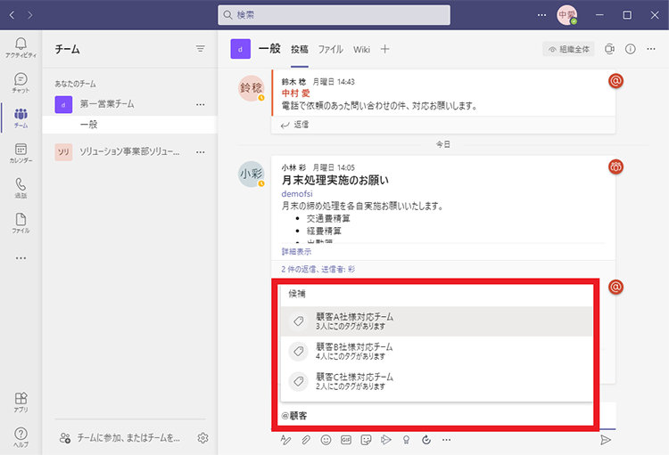Show more apps ellipsis in sidebar
This screenshot has height=455, width=669.
[21, 257]
